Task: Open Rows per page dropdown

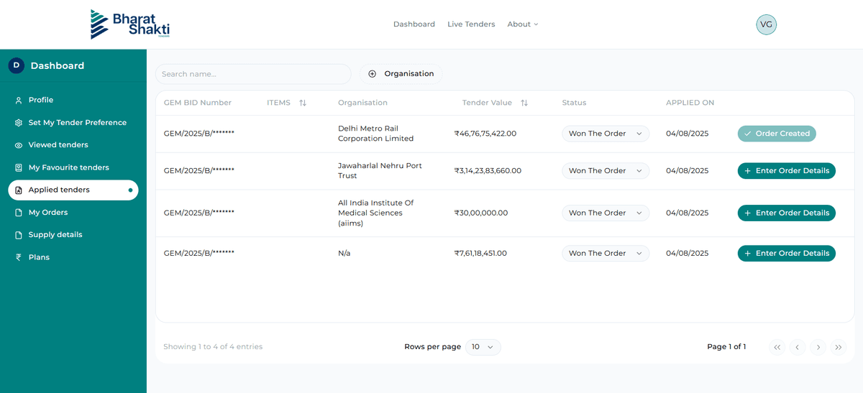Action: pyautogui.click(x=483, y=347)
